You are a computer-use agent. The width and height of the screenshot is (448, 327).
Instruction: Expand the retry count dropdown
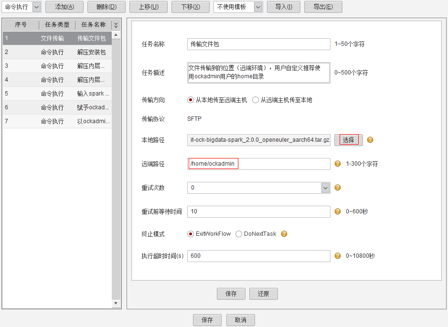coord(325,188)
